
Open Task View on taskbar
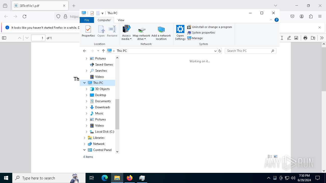(x=92, y=178)
